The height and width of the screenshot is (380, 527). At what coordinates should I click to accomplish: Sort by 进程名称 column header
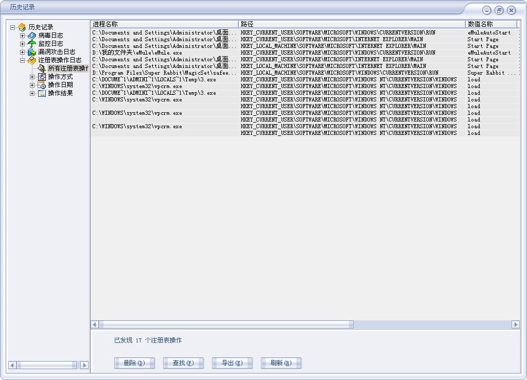point(164,24)
